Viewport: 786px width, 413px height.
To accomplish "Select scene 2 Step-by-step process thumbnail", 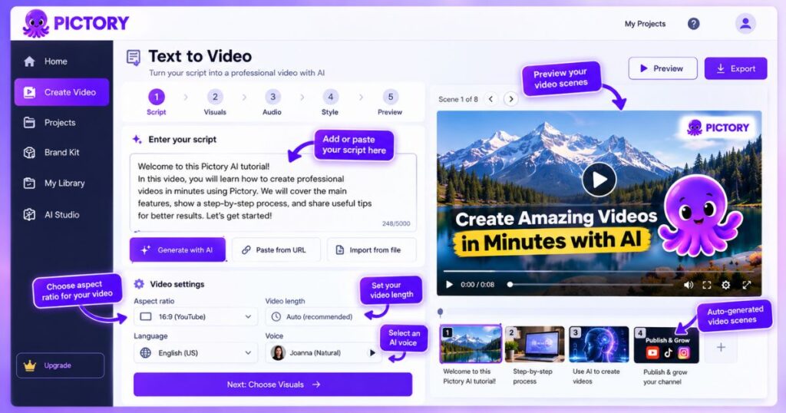I will tap(534, 345).
